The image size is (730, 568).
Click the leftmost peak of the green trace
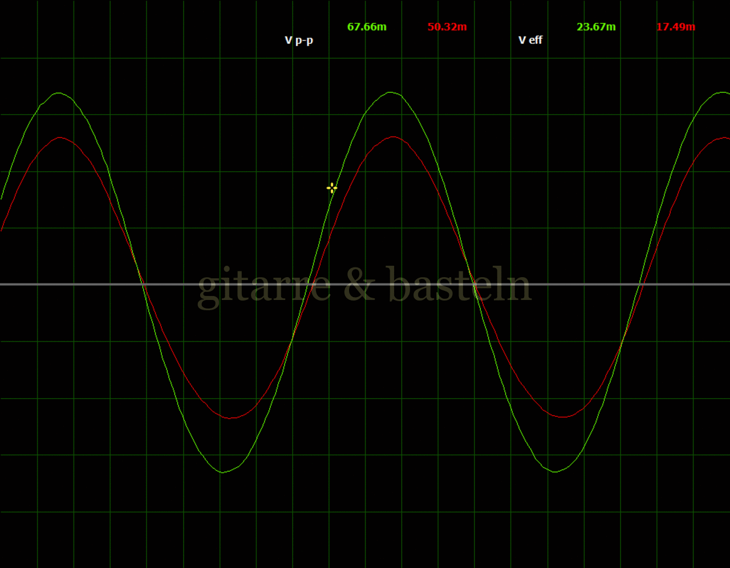tap(58, 93)
